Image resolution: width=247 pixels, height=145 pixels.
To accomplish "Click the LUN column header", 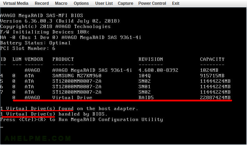I will pos(17,59).
